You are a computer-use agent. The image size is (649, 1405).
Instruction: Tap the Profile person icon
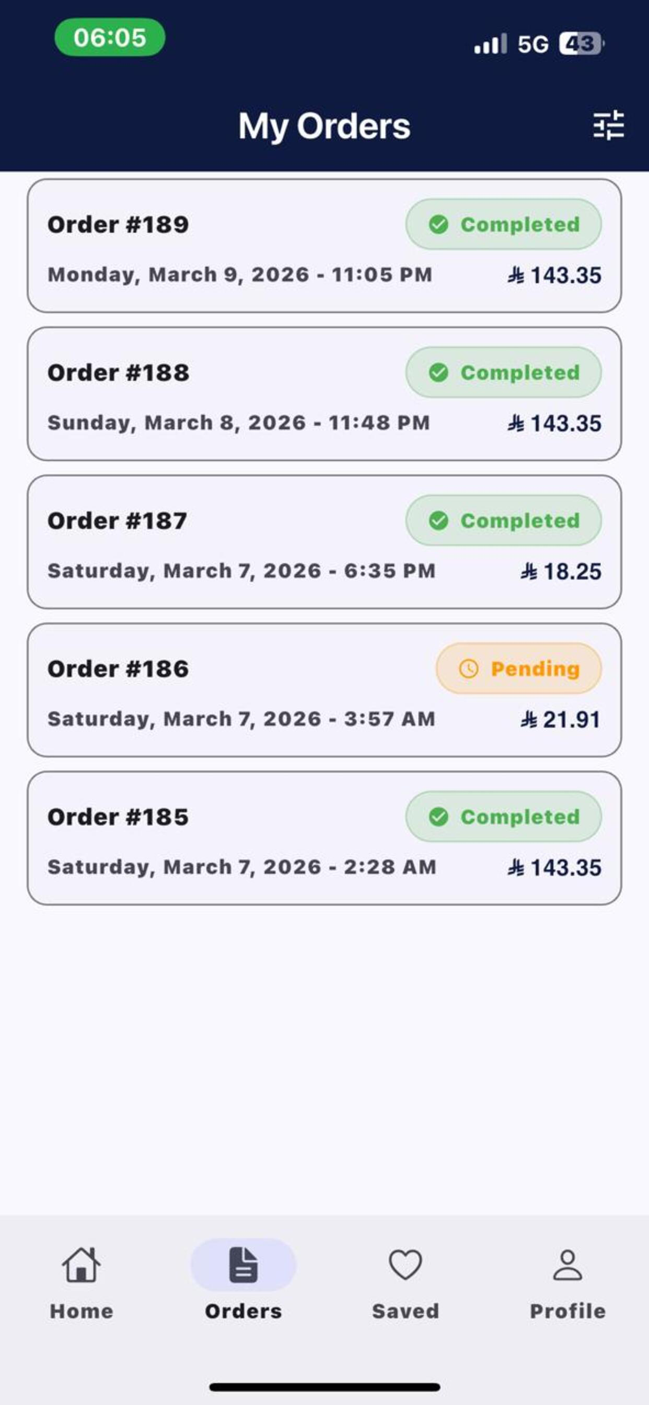pyautogui.click(x=567, y=1264)
